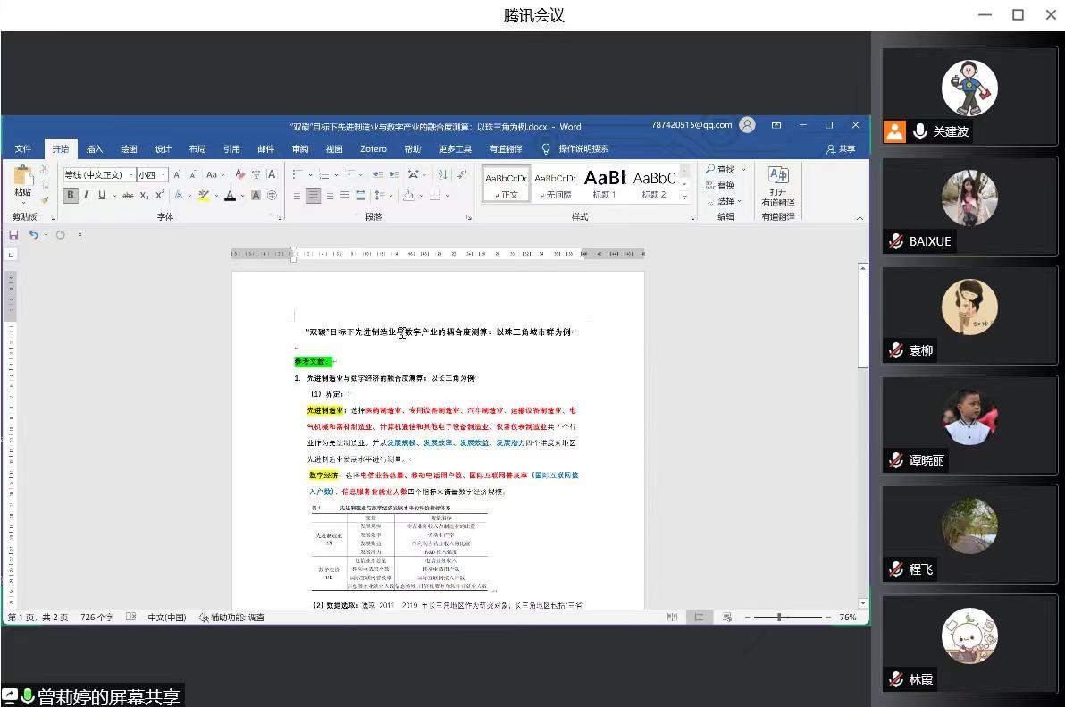The image size is (1065, 707).
Task: Toggle bold formatting
Action: coord(71,196)
